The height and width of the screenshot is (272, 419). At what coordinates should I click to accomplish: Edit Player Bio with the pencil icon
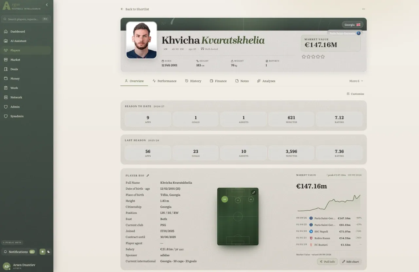tap(148, 176)
